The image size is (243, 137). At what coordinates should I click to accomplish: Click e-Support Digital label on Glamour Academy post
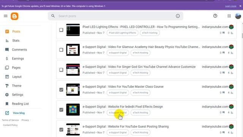pos(118,53)
